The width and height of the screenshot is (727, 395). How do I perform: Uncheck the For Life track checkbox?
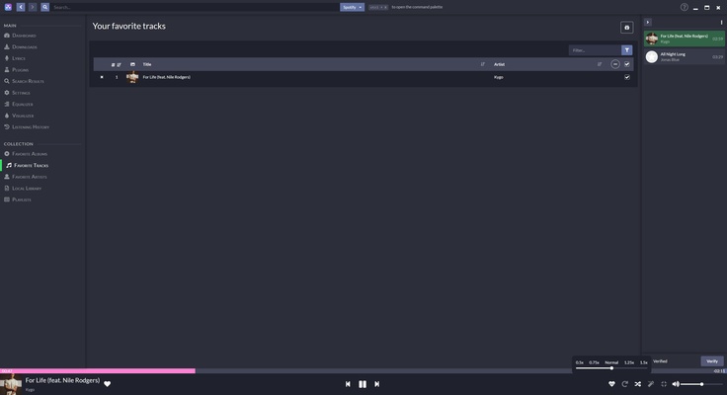[x=627, y=77]
